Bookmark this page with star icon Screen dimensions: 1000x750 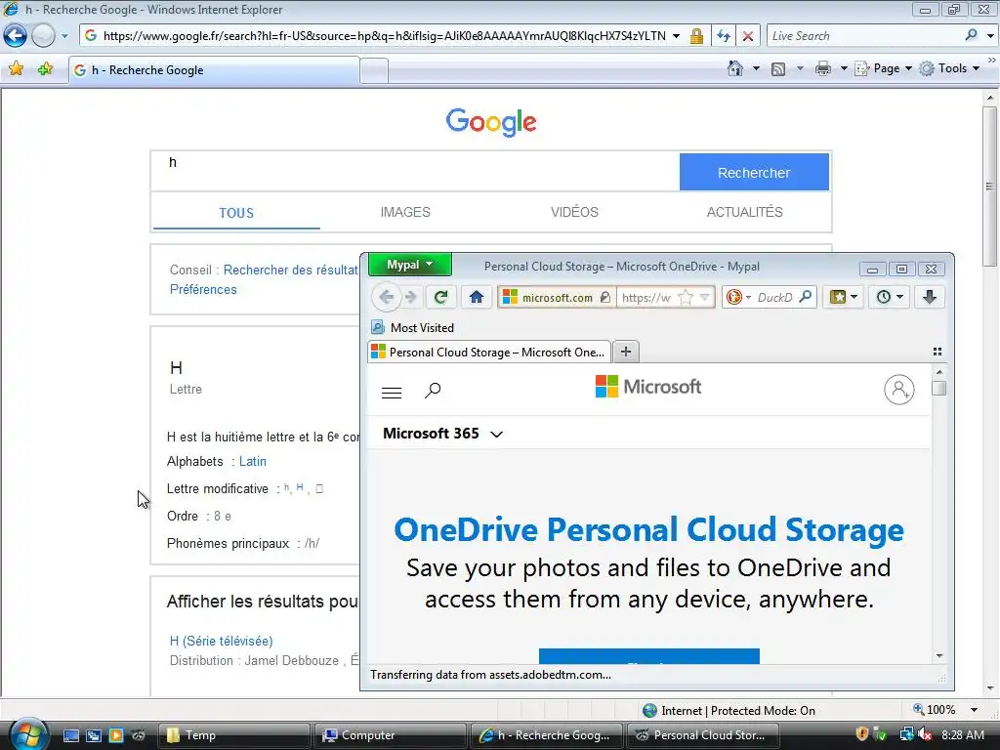coord(686,297)
